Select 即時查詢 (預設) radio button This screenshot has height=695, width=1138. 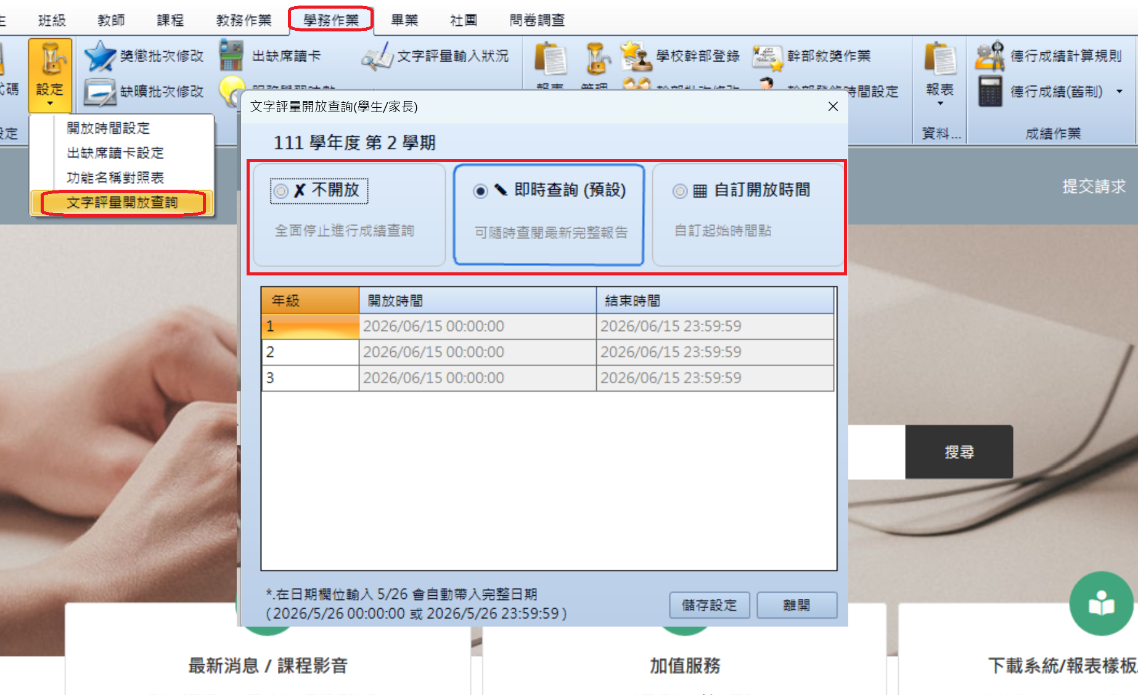coord(480,191)
